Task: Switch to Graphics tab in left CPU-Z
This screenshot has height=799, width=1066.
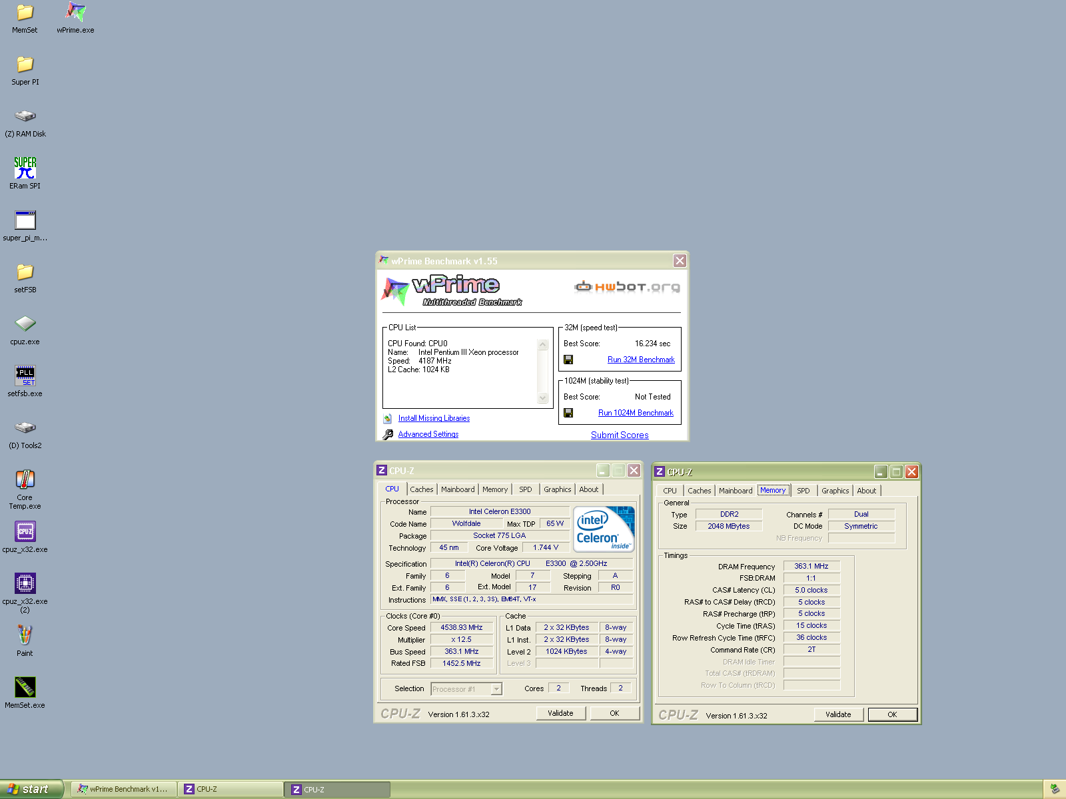Action: point(557,489)
